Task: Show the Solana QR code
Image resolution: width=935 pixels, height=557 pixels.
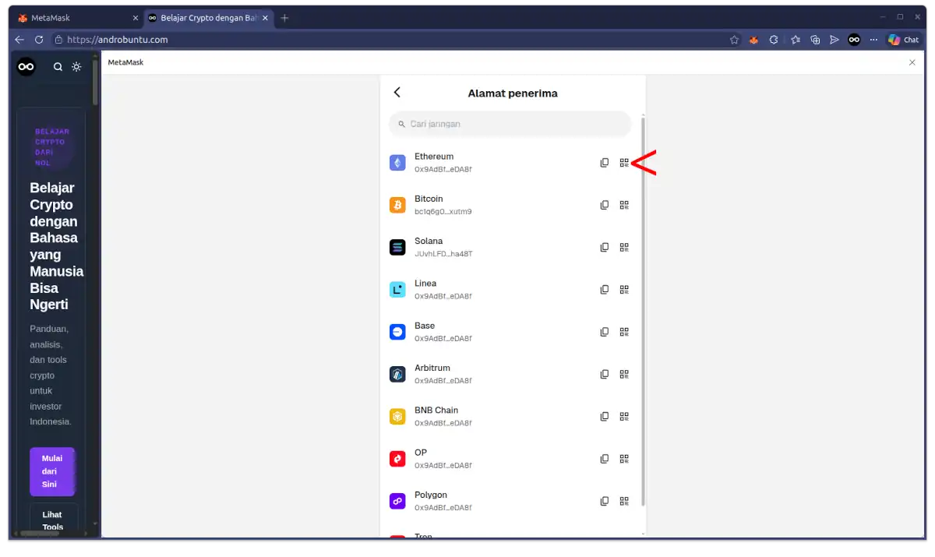Action: 624,247
